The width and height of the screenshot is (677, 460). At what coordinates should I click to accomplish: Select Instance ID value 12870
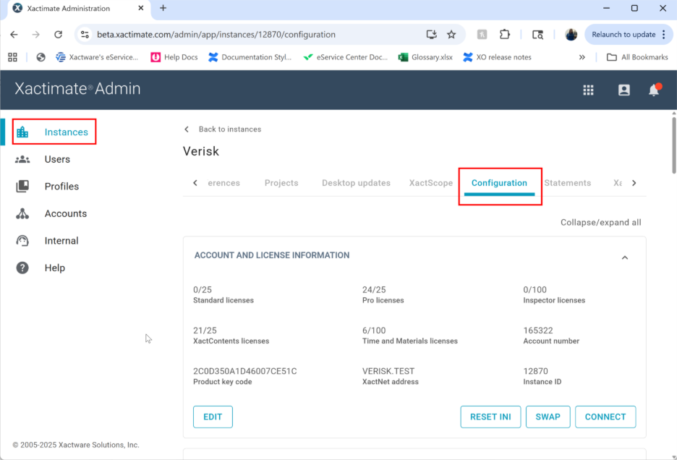535,371
